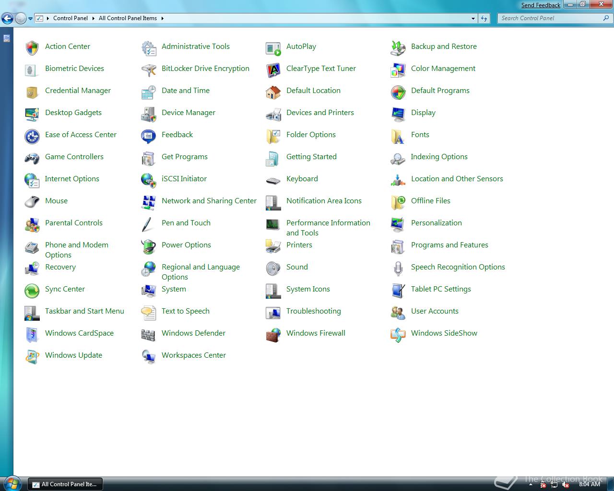Open the Default Programs icon
The image size is (614, 491).
pyautogui.click(x=398, y=92)
